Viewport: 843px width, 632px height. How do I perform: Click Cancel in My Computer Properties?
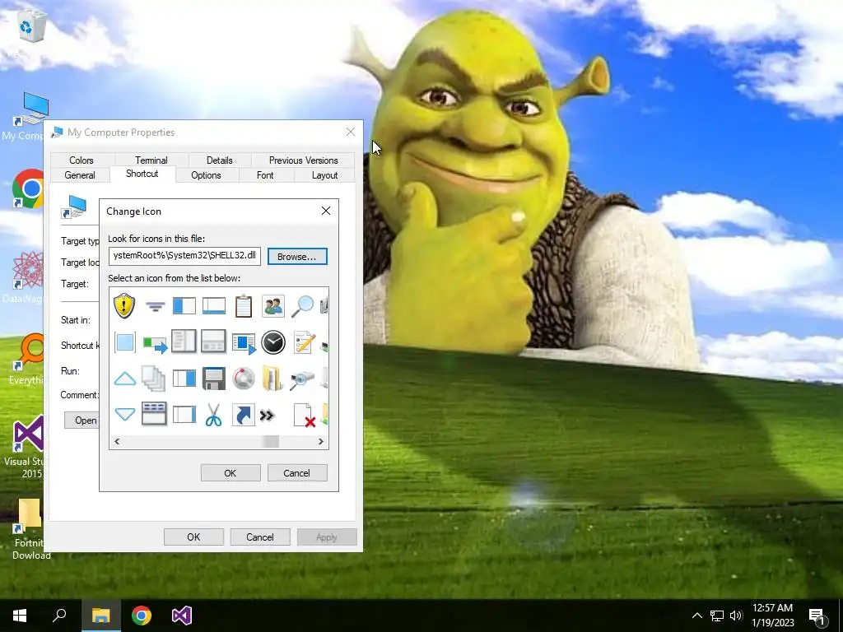tap(259, 537)
